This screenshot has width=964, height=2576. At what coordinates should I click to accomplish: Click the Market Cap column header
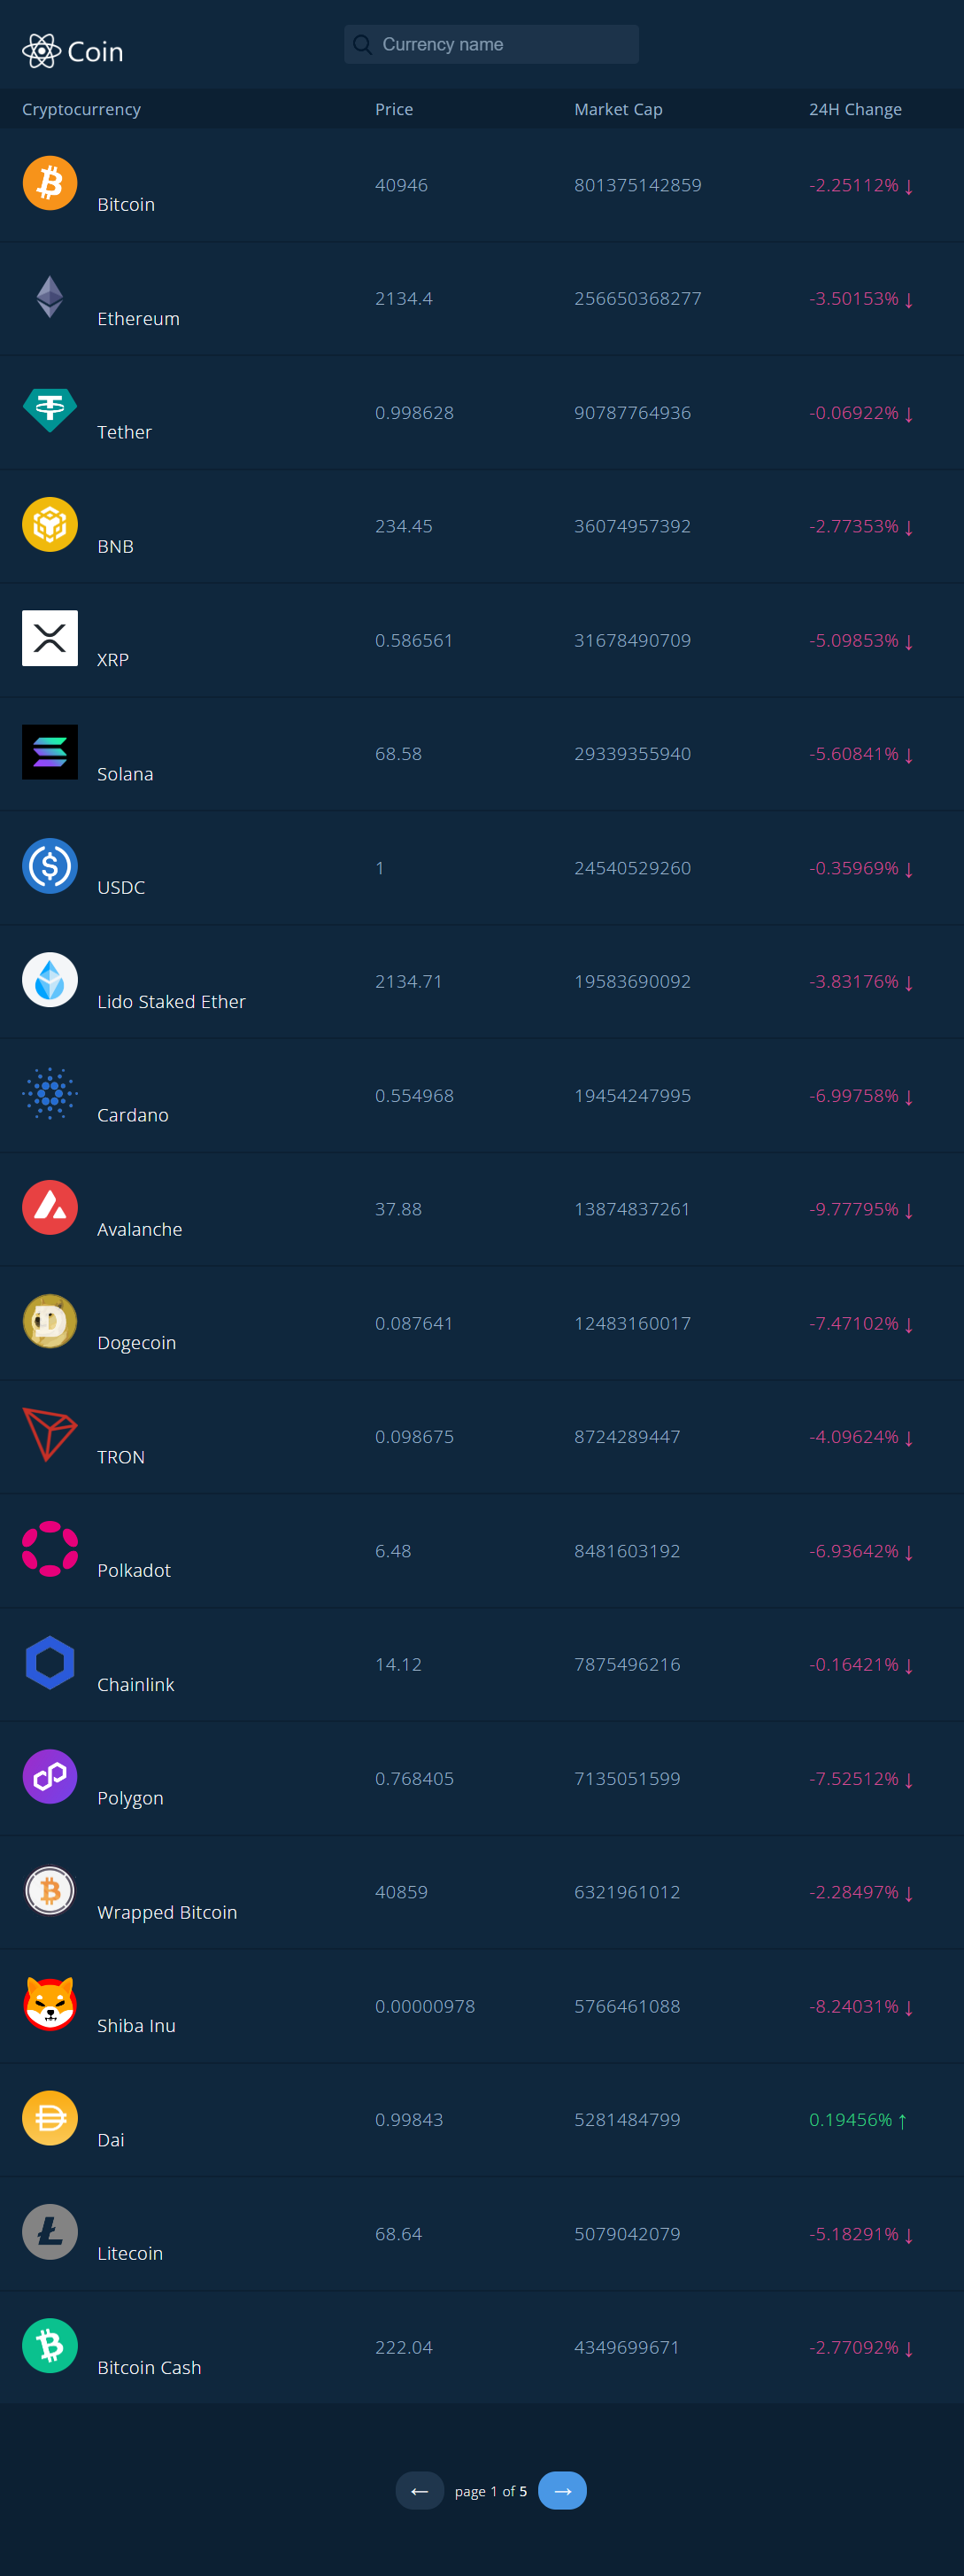click(x=619, y=109)
